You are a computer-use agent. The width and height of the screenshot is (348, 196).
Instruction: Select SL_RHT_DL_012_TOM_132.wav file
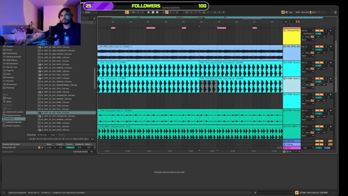[55, 106]
